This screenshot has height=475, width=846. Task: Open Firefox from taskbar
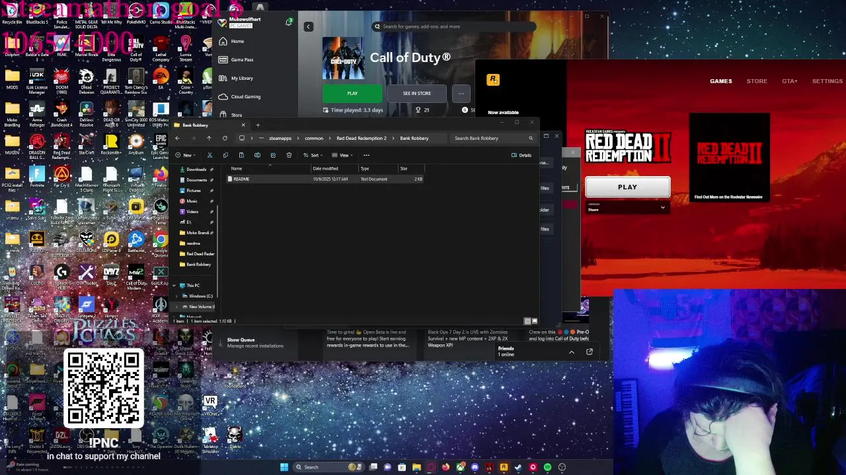(x=445, y=467)
